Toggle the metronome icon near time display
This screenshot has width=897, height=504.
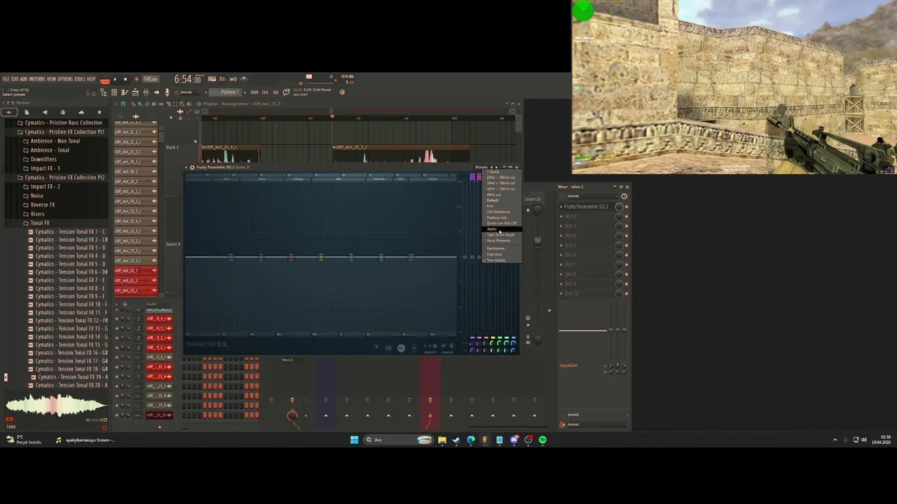coord(245,79)
